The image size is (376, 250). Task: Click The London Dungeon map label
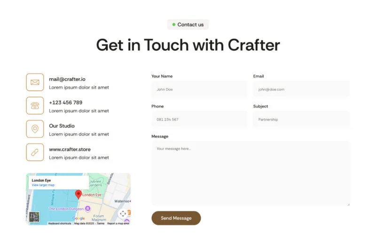pyautogui.click(x=66, y=209)
